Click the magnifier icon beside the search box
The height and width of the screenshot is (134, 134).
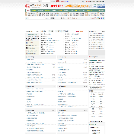(x=26, y=18)
